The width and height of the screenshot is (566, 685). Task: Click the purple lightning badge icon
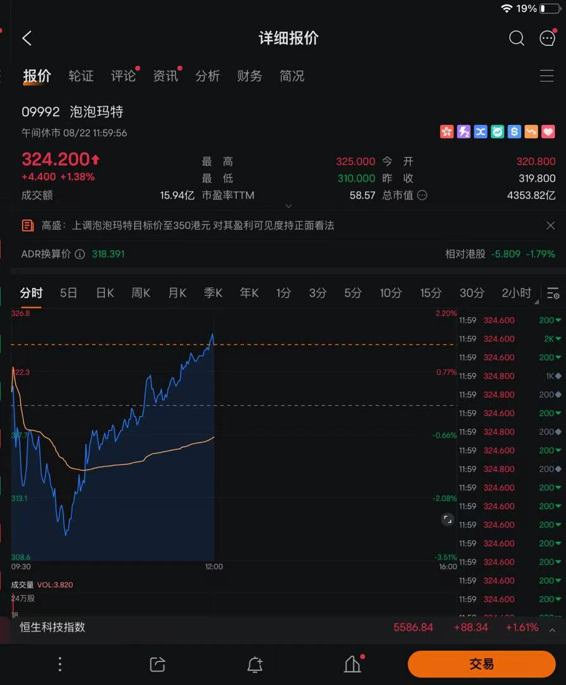point(463,131)
